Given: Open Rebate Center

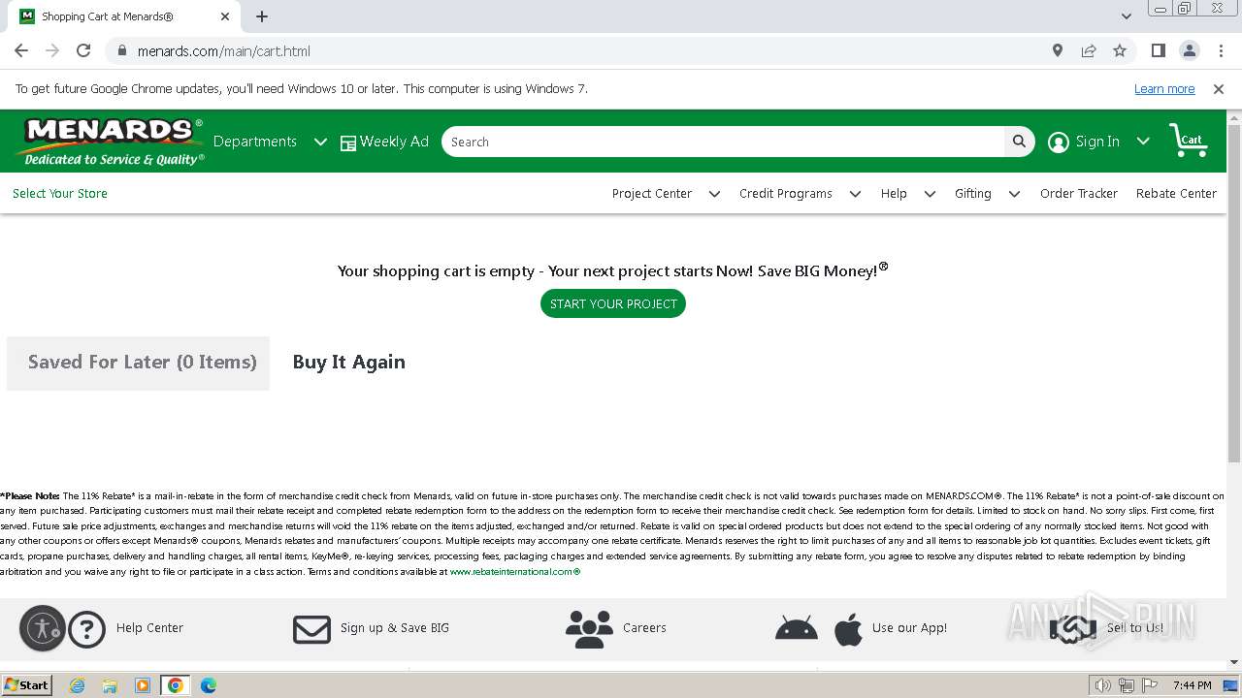Looking at the screenshot, I should tap(1176, 194).
